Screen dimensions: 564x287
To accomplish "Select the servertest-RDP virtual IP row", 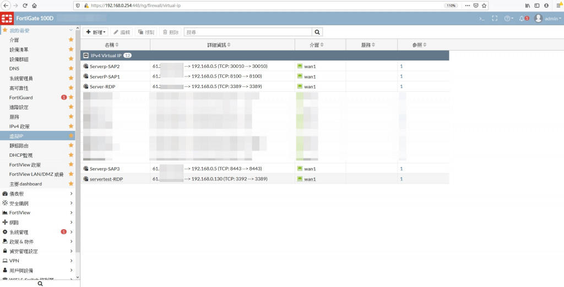I will pos(265,179).
